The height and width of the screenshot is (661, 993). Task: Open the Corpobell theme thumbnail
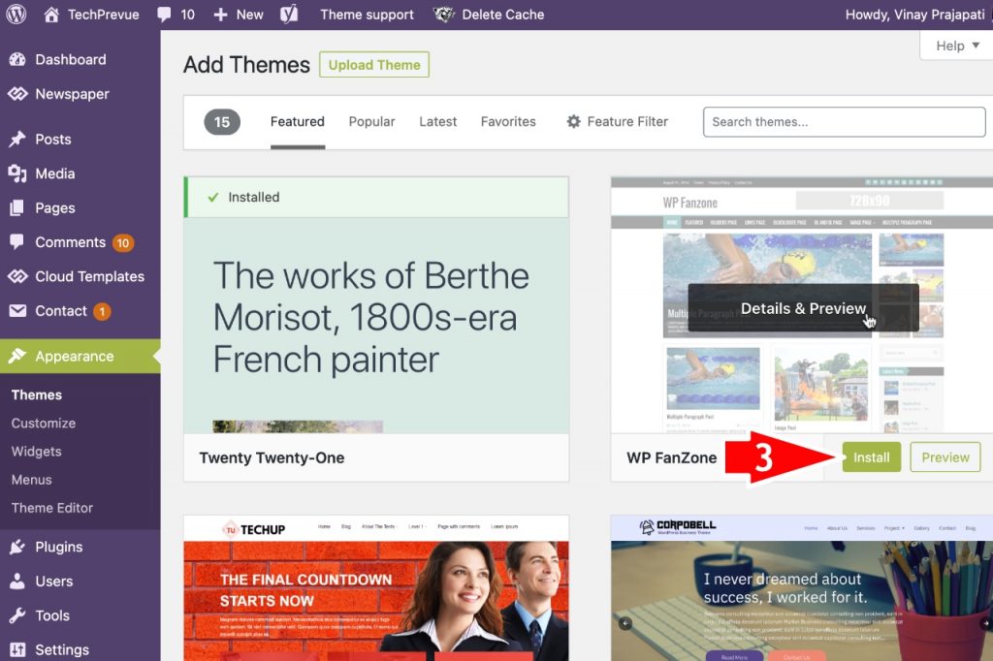802,588
